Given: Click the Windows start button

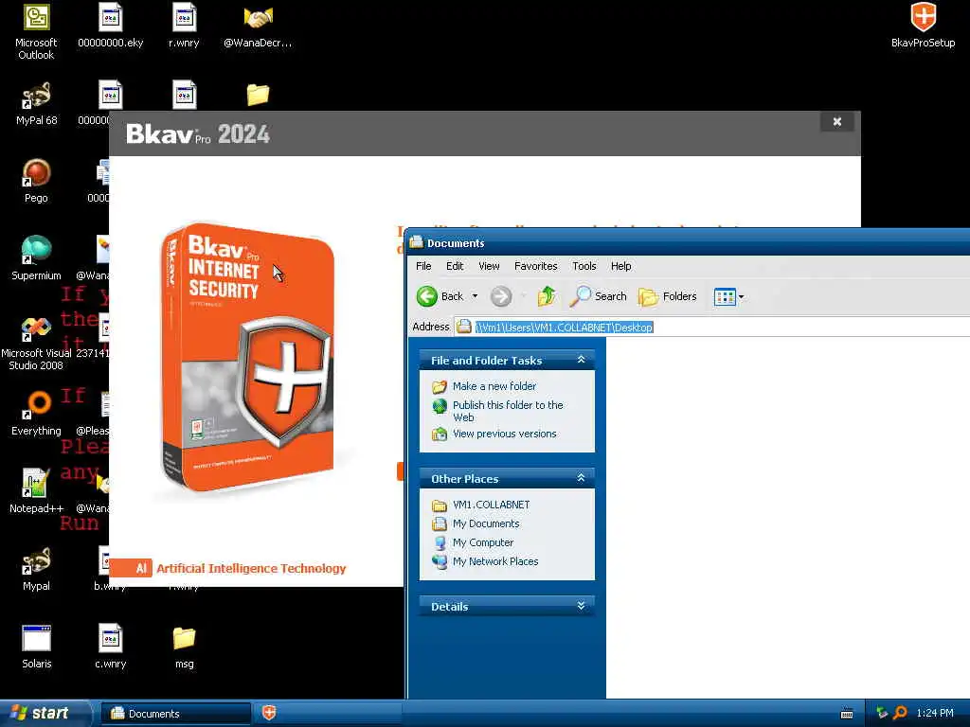Looking at the screenshot, I should point(45,714).
